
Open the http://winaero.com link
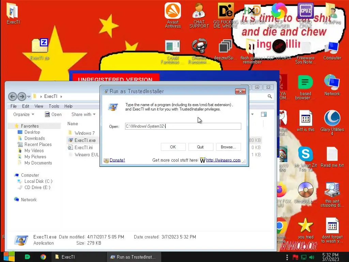(223, 160)
